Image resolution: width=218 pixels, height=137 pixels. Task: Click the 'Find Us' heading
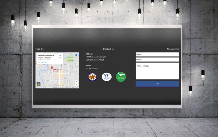coord(39,49)
